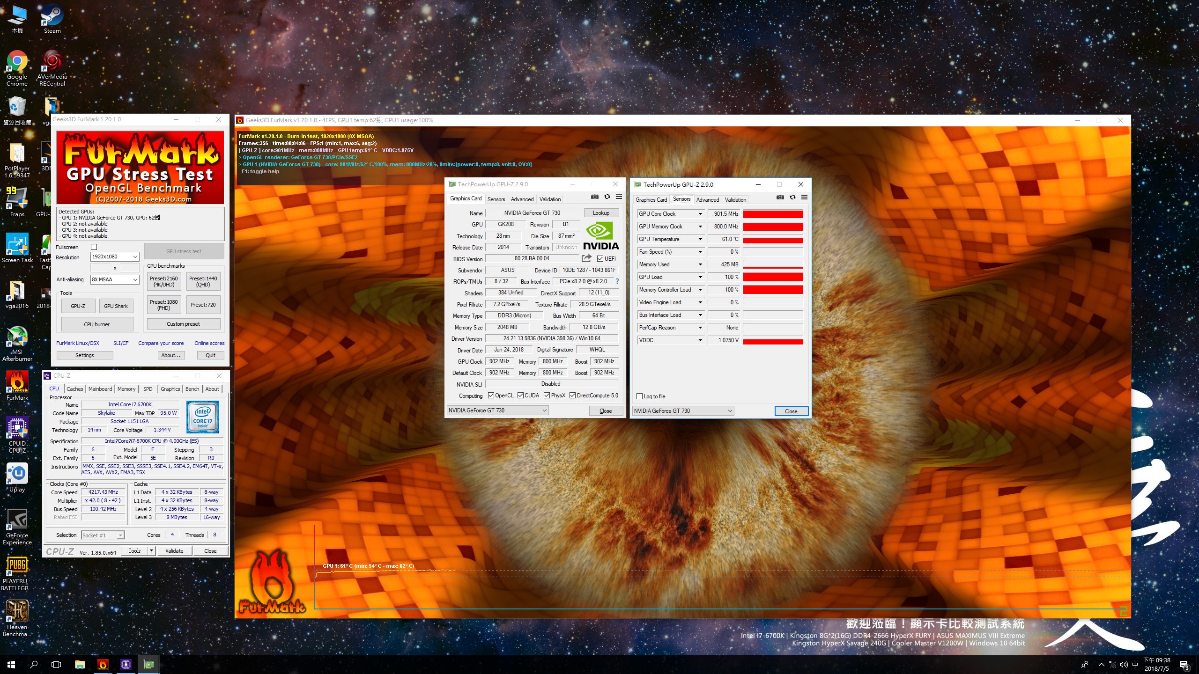Click the Memory Used sensor graph bar
Screen dimensions: 1199x674
tap(773, 264)
